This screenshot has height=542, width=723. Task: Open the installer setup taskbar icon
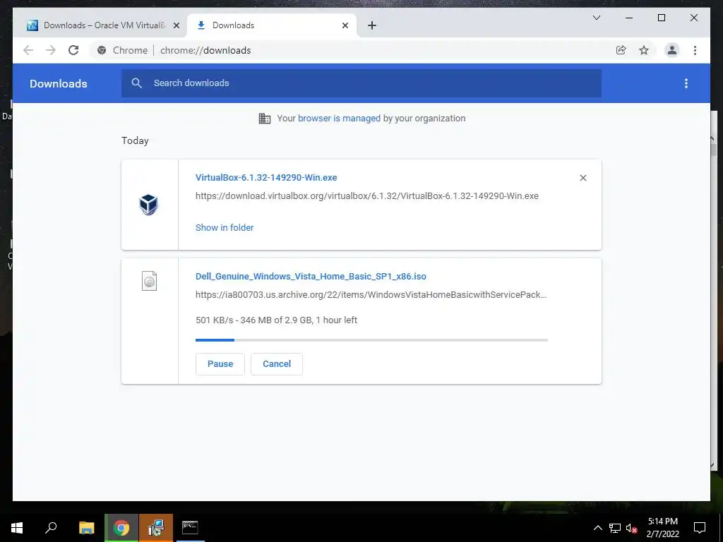(156, 528)
